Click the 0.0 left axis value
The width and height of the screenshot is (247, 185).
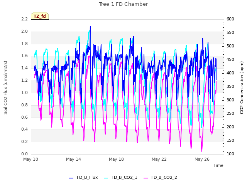pos(24,154)
